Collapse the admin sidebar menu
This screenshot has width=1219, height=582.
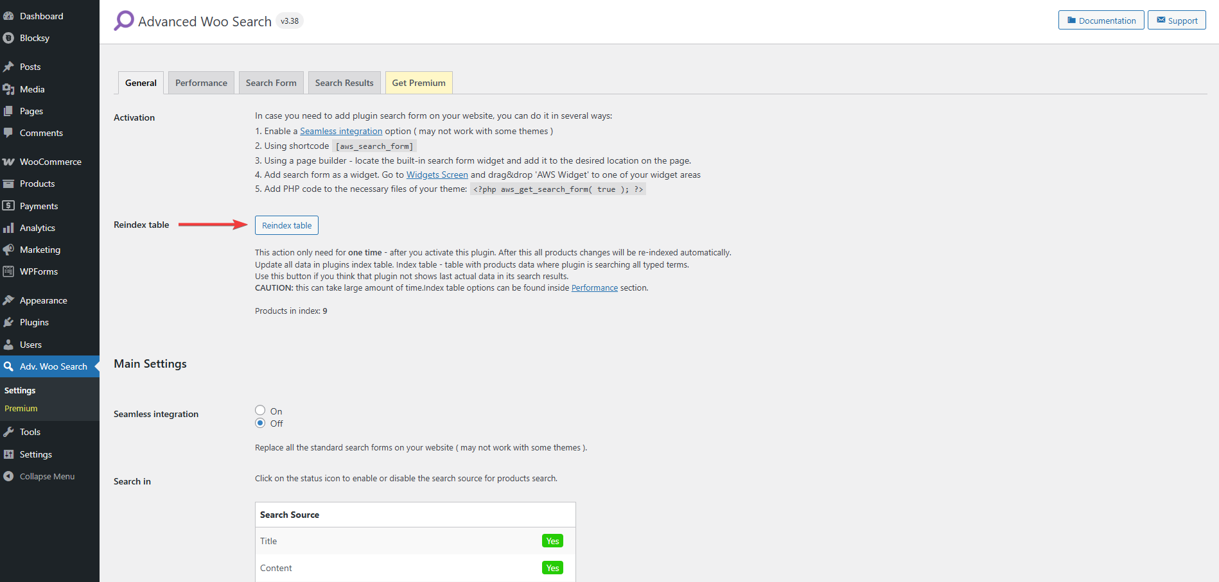pyautogui.click(x=39, y=476)
